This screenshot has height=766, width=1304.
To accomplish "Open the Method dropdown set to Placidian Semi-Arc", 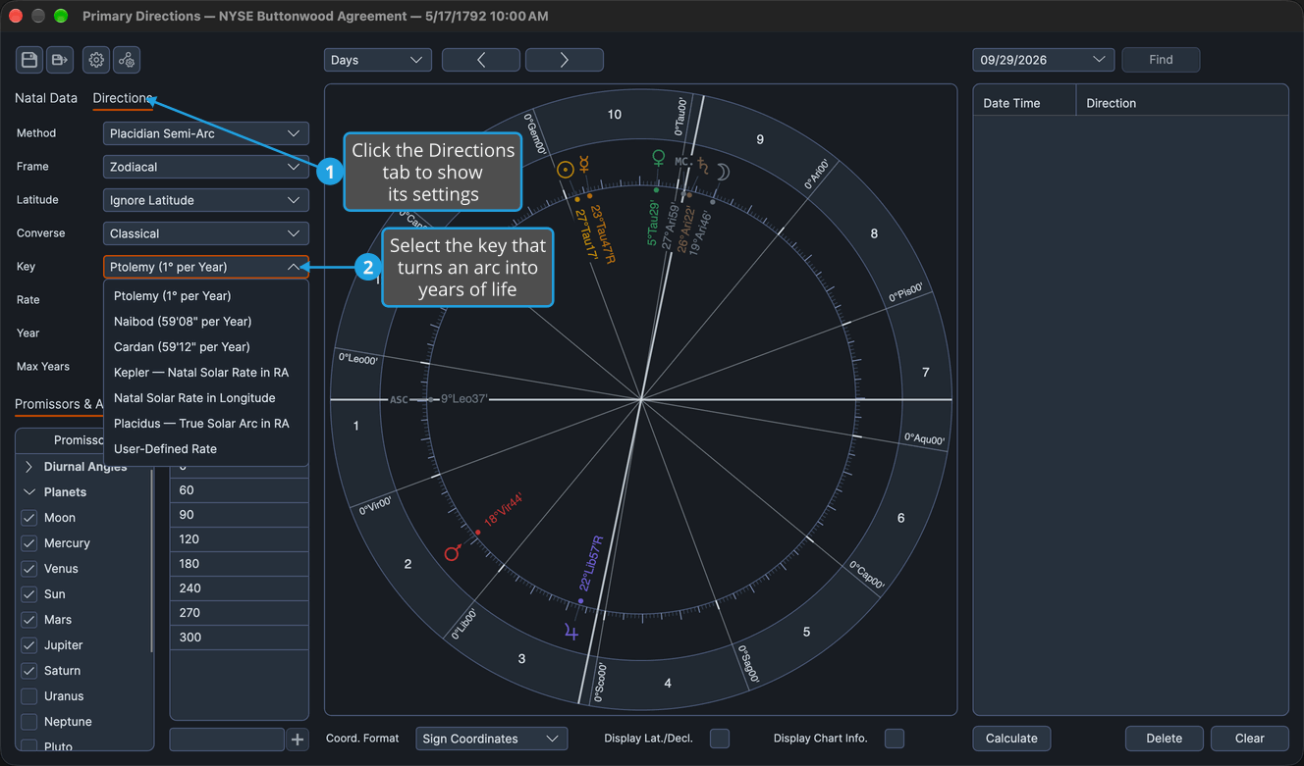I will click(x=206, y=133).
